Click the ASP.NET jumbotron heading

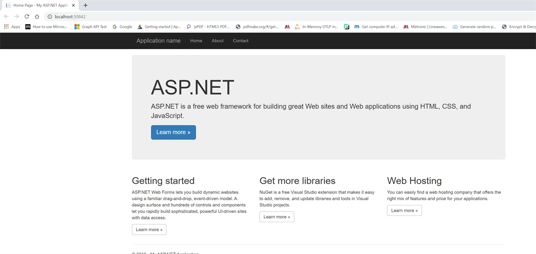[193, 87]
